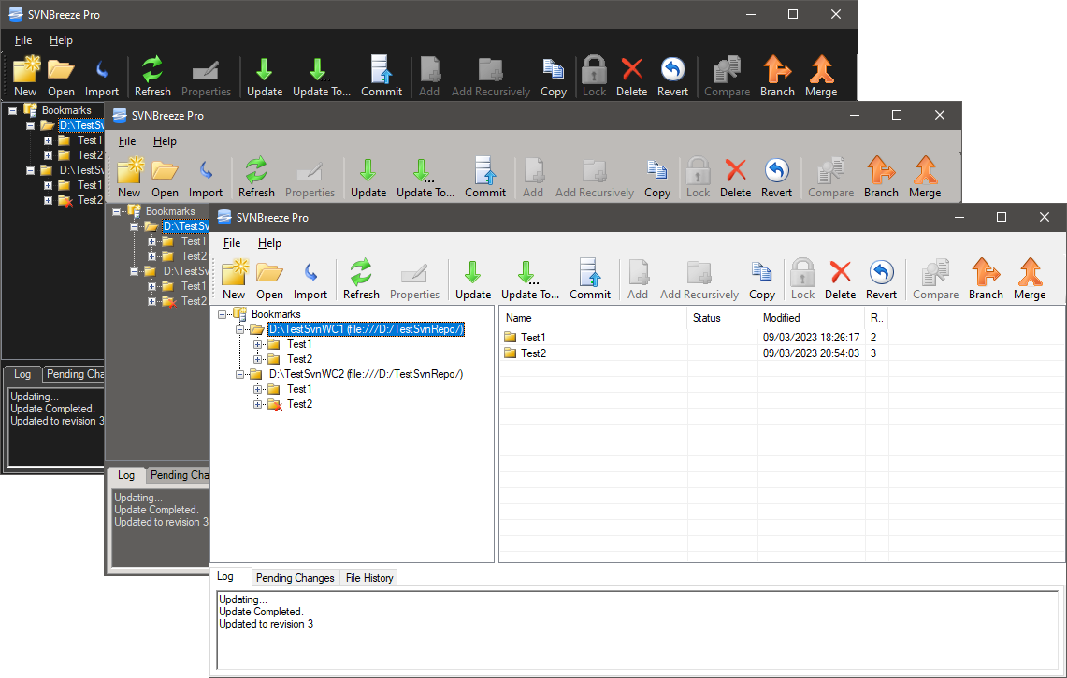Click Lock icon in front window
The width and height of the screenshot is (1067, 678).
pyautogui.click(x=803, y=280)
